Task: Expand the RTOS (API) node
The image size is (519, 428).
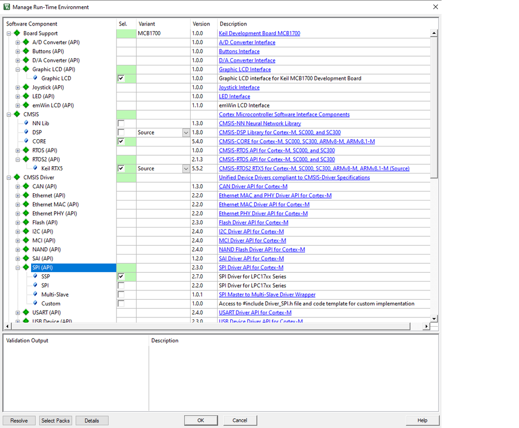Action: (18, 151)
